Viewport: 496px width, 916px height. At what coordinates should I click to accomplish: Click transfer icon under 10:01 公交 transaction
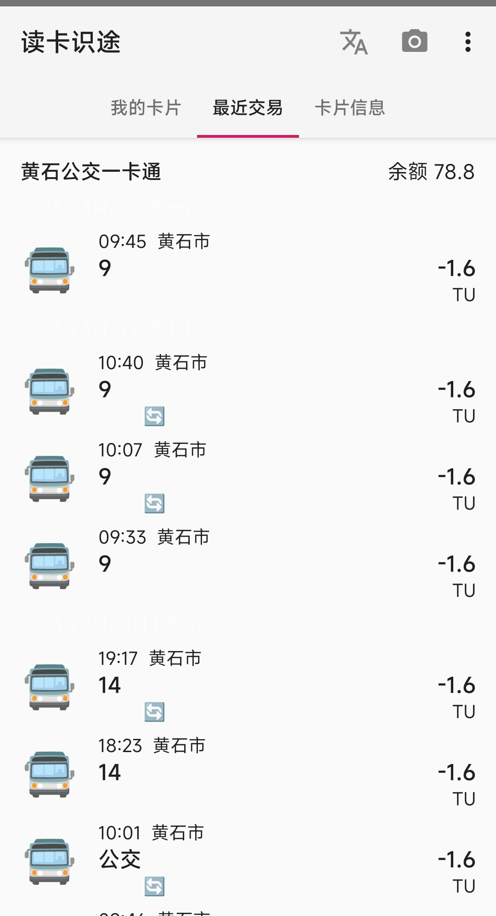click(154, 887)
